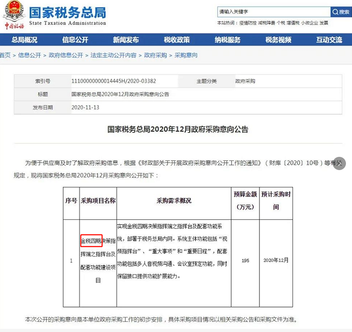Open the 总局概况 menu
This screenshot has width=352, height=332.
click(x=25, y=40)
